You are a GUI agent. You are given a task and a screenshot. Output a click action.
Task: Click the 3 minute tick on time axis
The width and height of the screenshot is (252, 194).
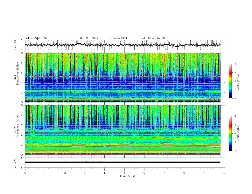(85, 173)
